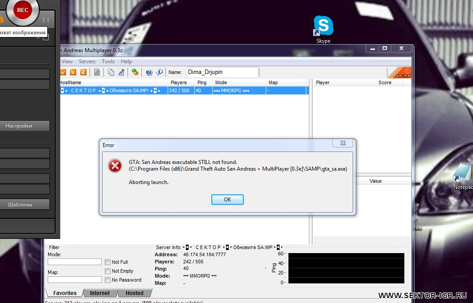Screen dimensions: 473x303
Task: Click the 'Aborting launch.' text
Action: coord(149,182)
